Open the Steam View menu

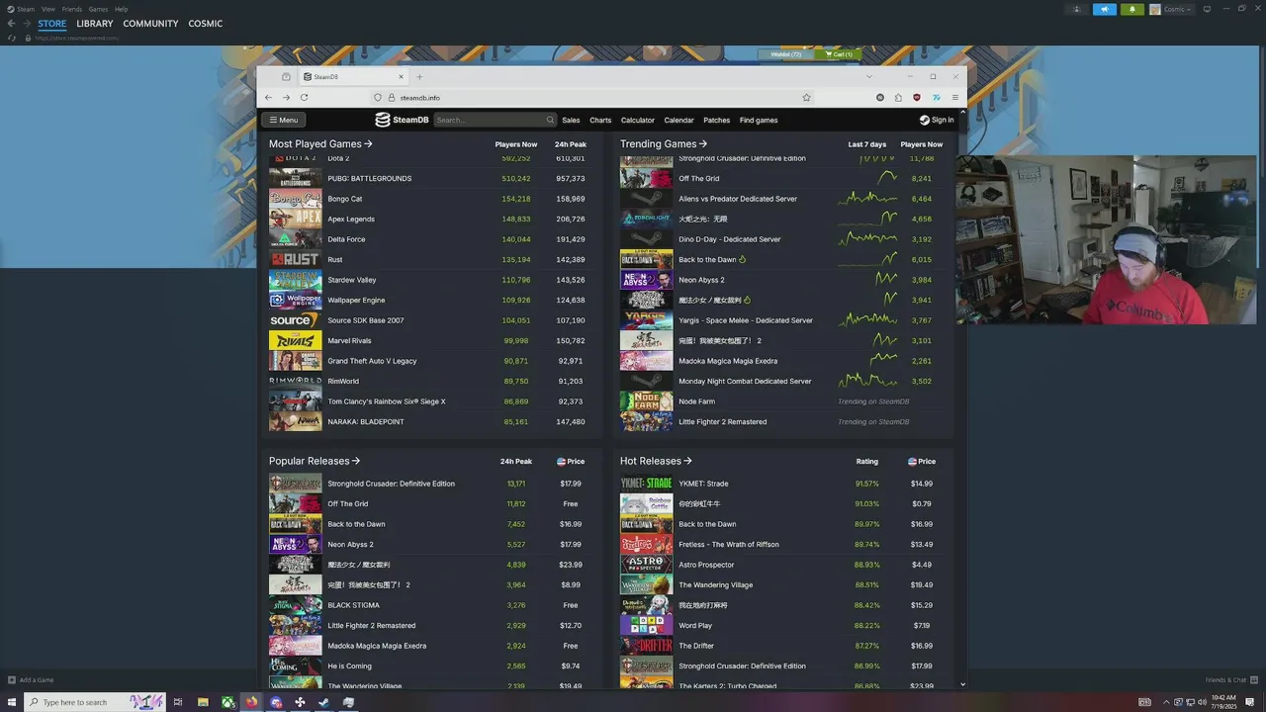pyautogui.click(x=48, y=9)
